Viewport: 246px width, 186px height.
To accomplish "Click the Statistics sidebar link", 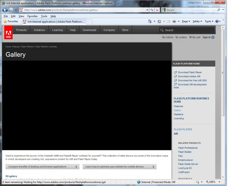I will (x=178, y=114).
